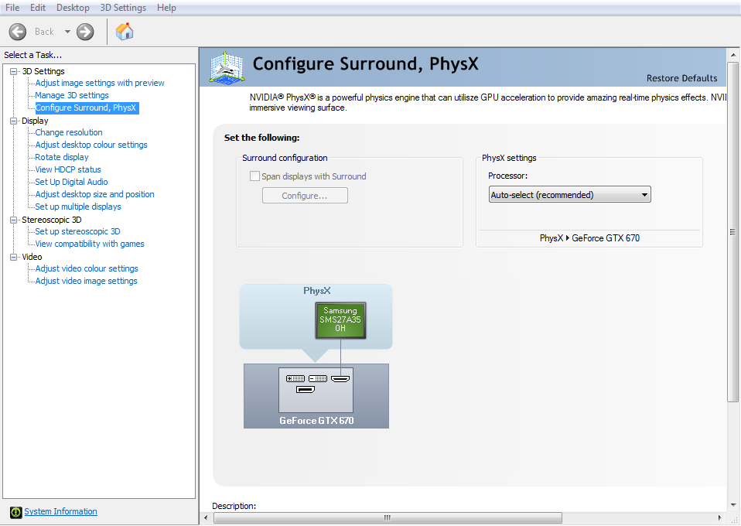Viewport: 741px width, 526px height.
Task: Click the horizontal scrollbar thumb
Action: [388, 518]
